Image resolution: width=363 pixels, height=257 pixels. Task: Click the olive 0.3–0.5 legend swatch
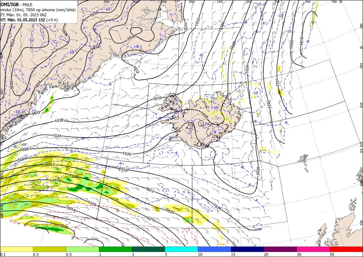point(49,249)
